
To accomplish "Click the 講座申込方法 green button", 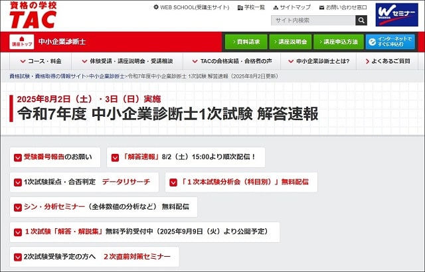I will (x=339, y=42).
